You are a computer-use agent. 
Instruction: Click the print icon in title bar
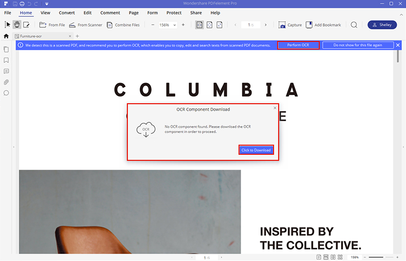22,4
